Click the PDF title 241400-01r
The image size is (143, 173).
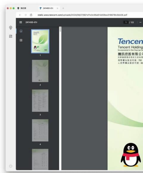tap(31, 22)
